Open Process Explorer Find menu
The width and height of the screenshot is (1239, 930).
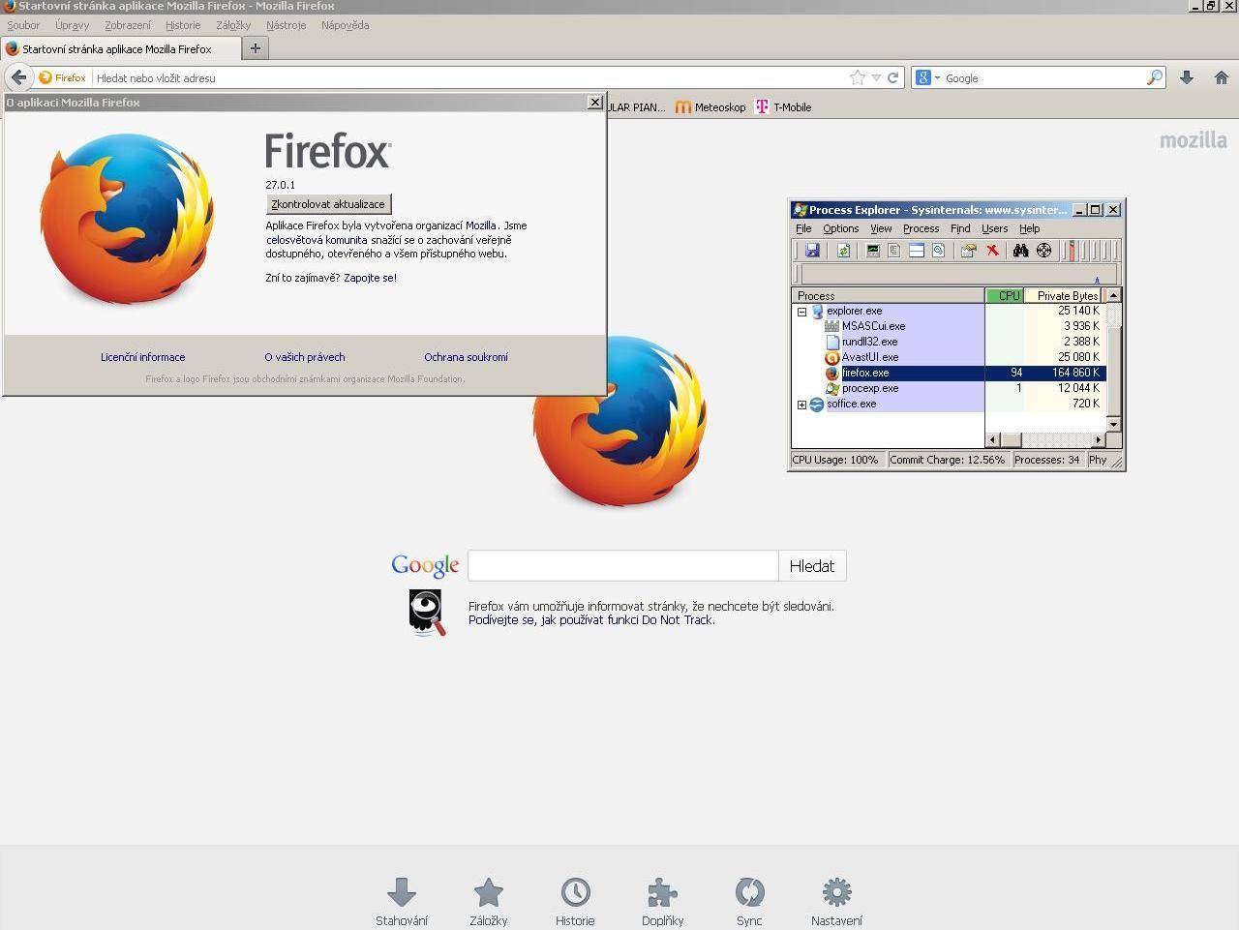[x=960, y=228]
